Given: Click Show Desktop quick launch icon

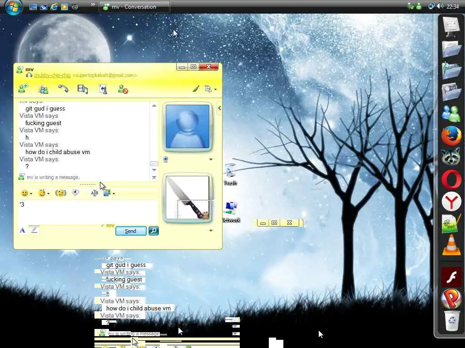Looking at the screenshot, I should pyautogui.click(x=33, y=7).
